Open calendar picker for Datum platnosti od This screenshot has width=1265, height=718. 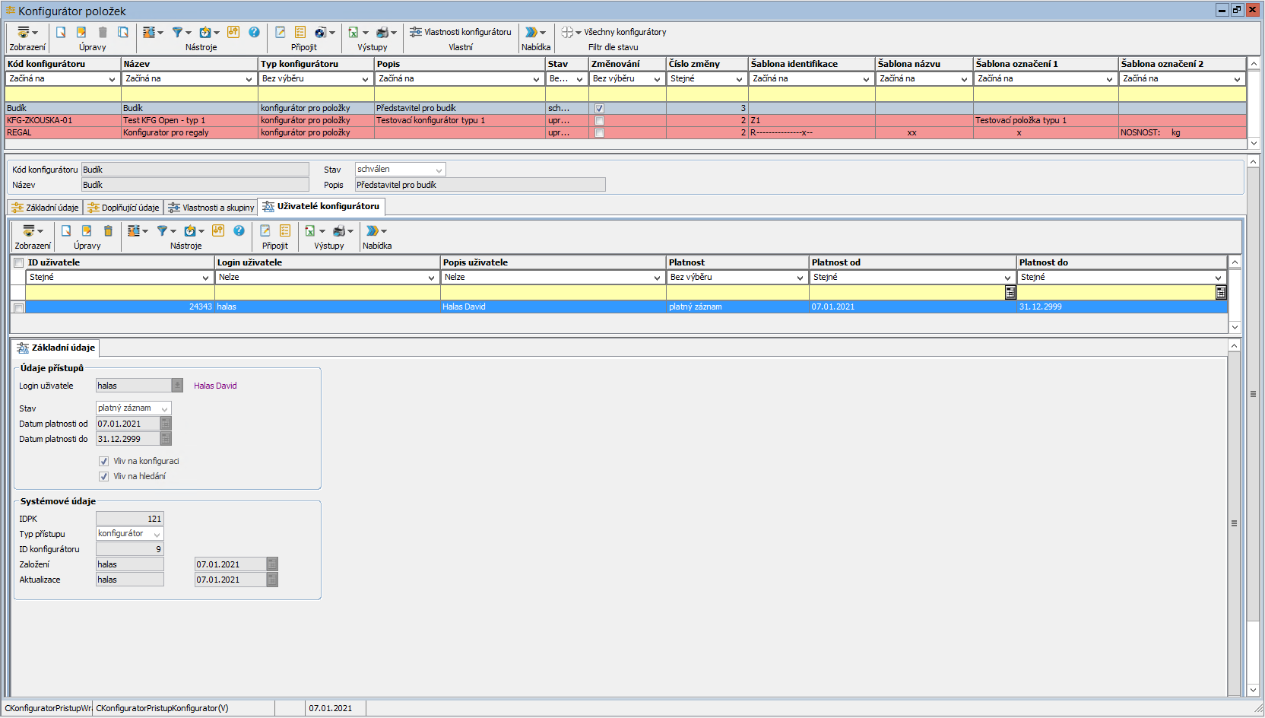pyautogui.click(x=166, y=424)
